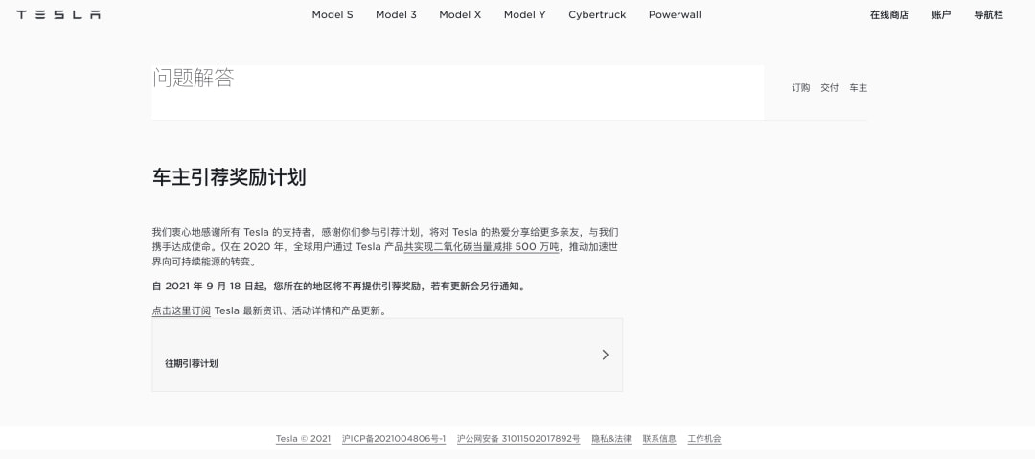Viewport: 1035px width, 459px height.
Task: Click the 点击这里订阅 subscribe link
Action: (x=181, y=310)
